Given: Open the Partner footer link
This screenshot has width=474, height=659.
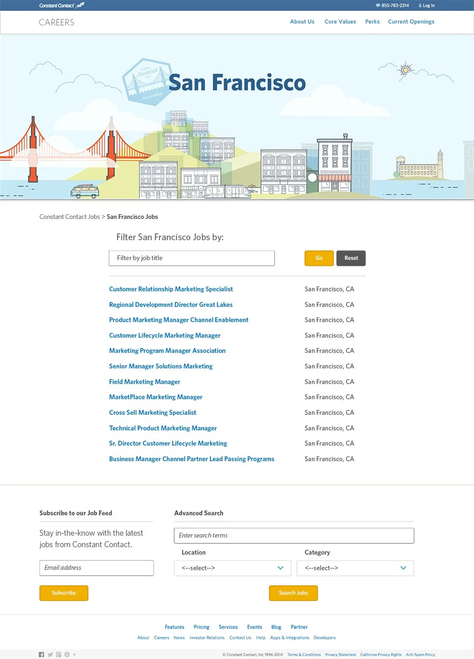Looking at the screenshot, I should [x=299, y=627].
